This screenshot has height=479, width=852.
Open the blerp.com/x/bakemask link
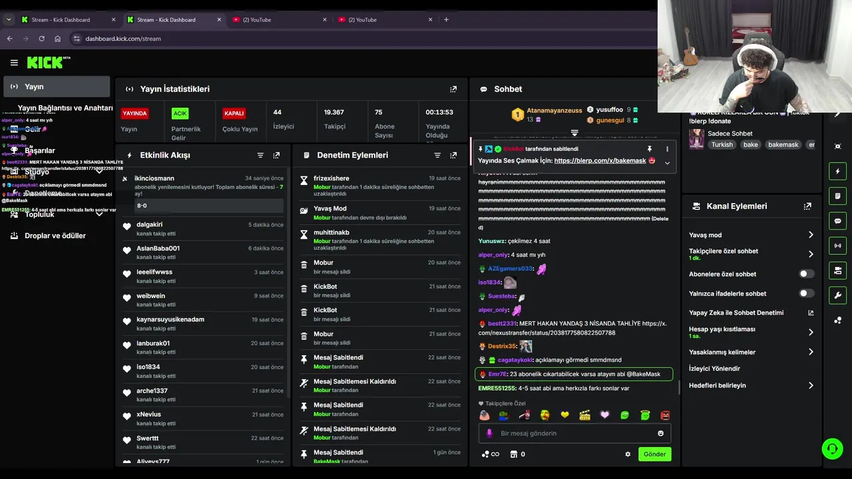click(x=600, y=161)
